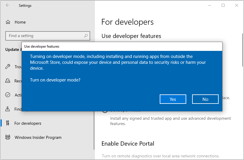The width and height of the screenshot is (244, 160).
Task: Close the Settings window
Action: click(x=237, y=5)
